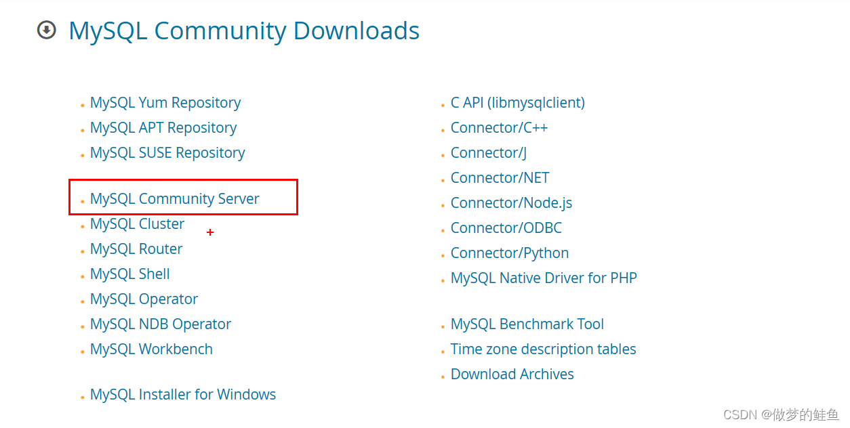Select the MySQL Community Server link
The image size is (850, 428).
[175, 199]
